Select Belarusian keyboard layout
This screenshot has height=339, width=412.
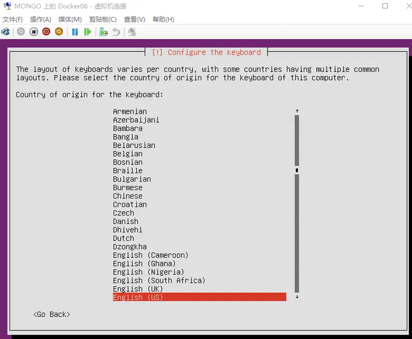point(134,145)
